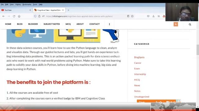Open the Help menu
This screenshot has width=199, height=111.
coord(40,4)
